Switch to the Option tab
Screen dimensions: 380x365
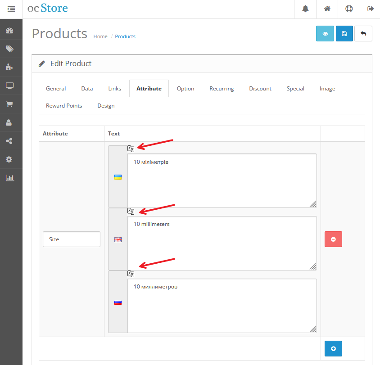click(185, 89)
